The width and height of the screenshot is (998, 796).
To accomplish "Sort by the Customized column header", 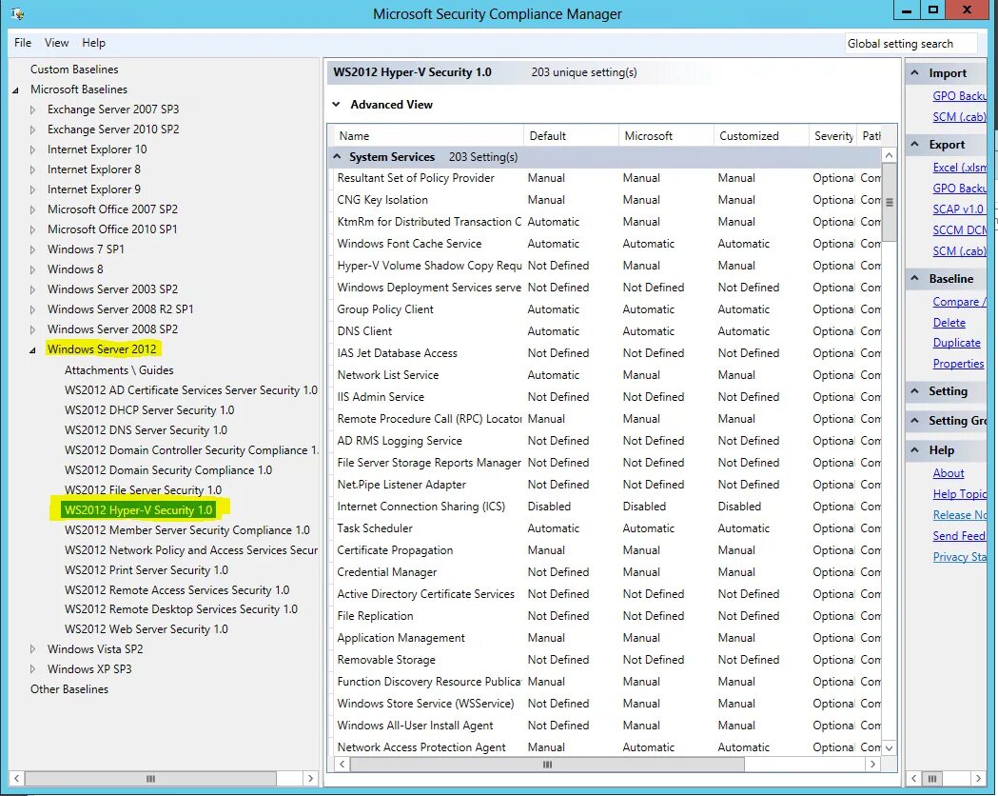I will click(760, 135).
